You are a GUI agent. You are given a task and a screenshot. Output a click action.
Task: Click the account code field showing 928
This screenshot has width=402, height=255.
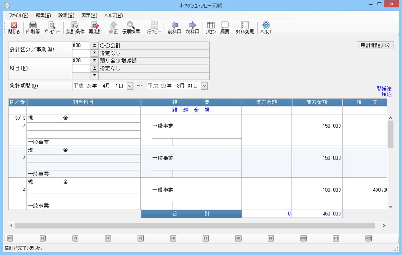coord(81,61)
